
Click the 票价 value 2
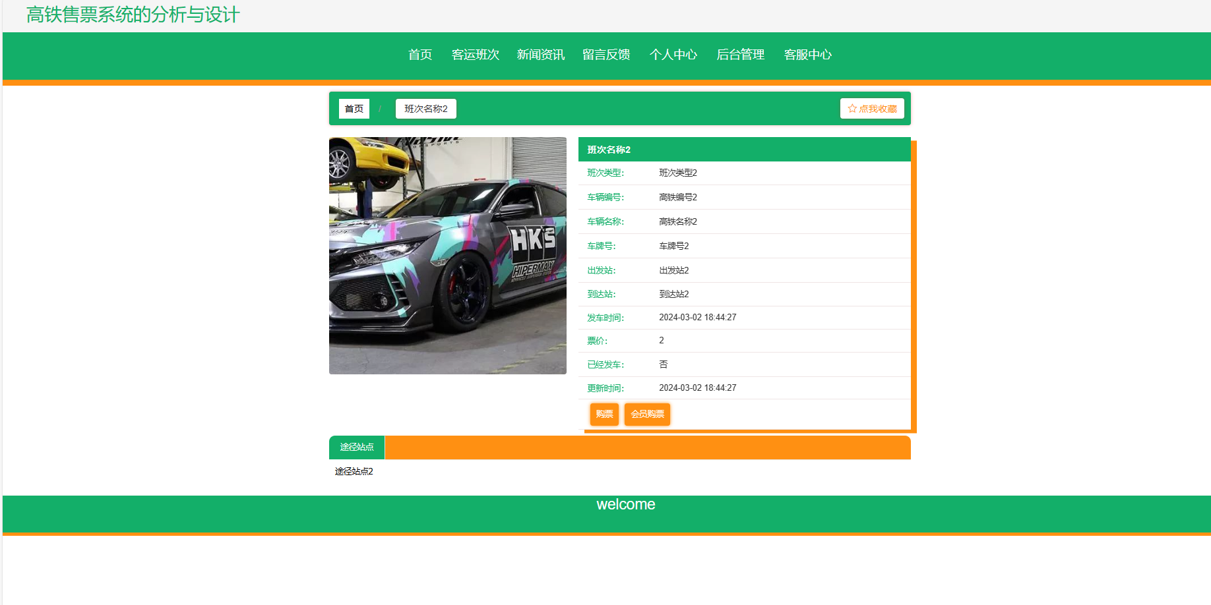point(662,340)
